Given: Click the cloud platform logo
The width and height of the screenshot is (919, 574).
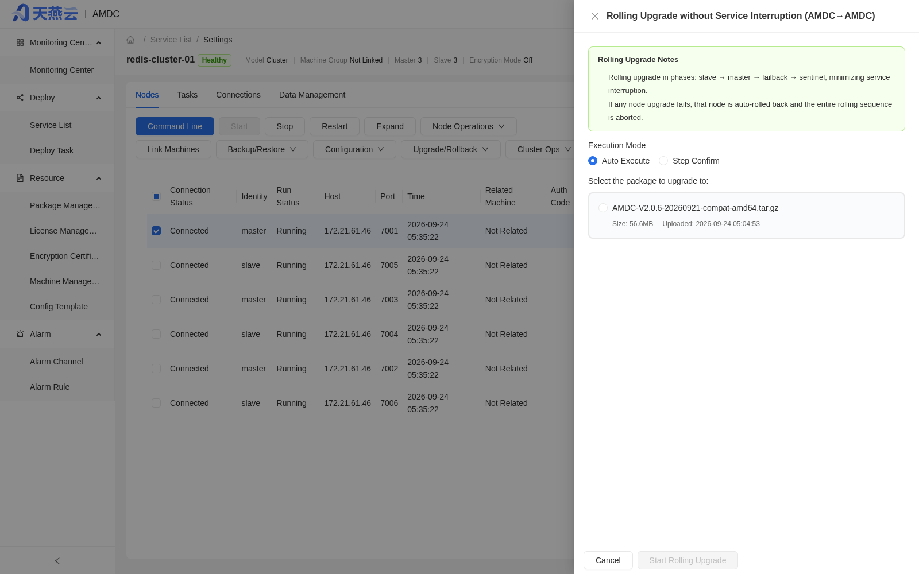Looking at the screenshot, I should [x=45, y=13].
